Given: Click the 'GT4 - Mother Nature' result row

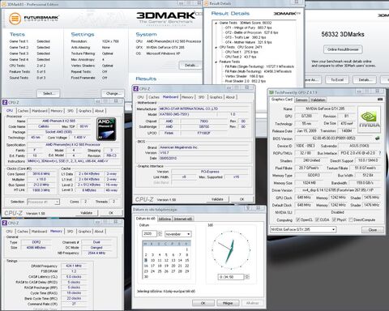Looking at the screenshot, I should click(x=248, y=42).
